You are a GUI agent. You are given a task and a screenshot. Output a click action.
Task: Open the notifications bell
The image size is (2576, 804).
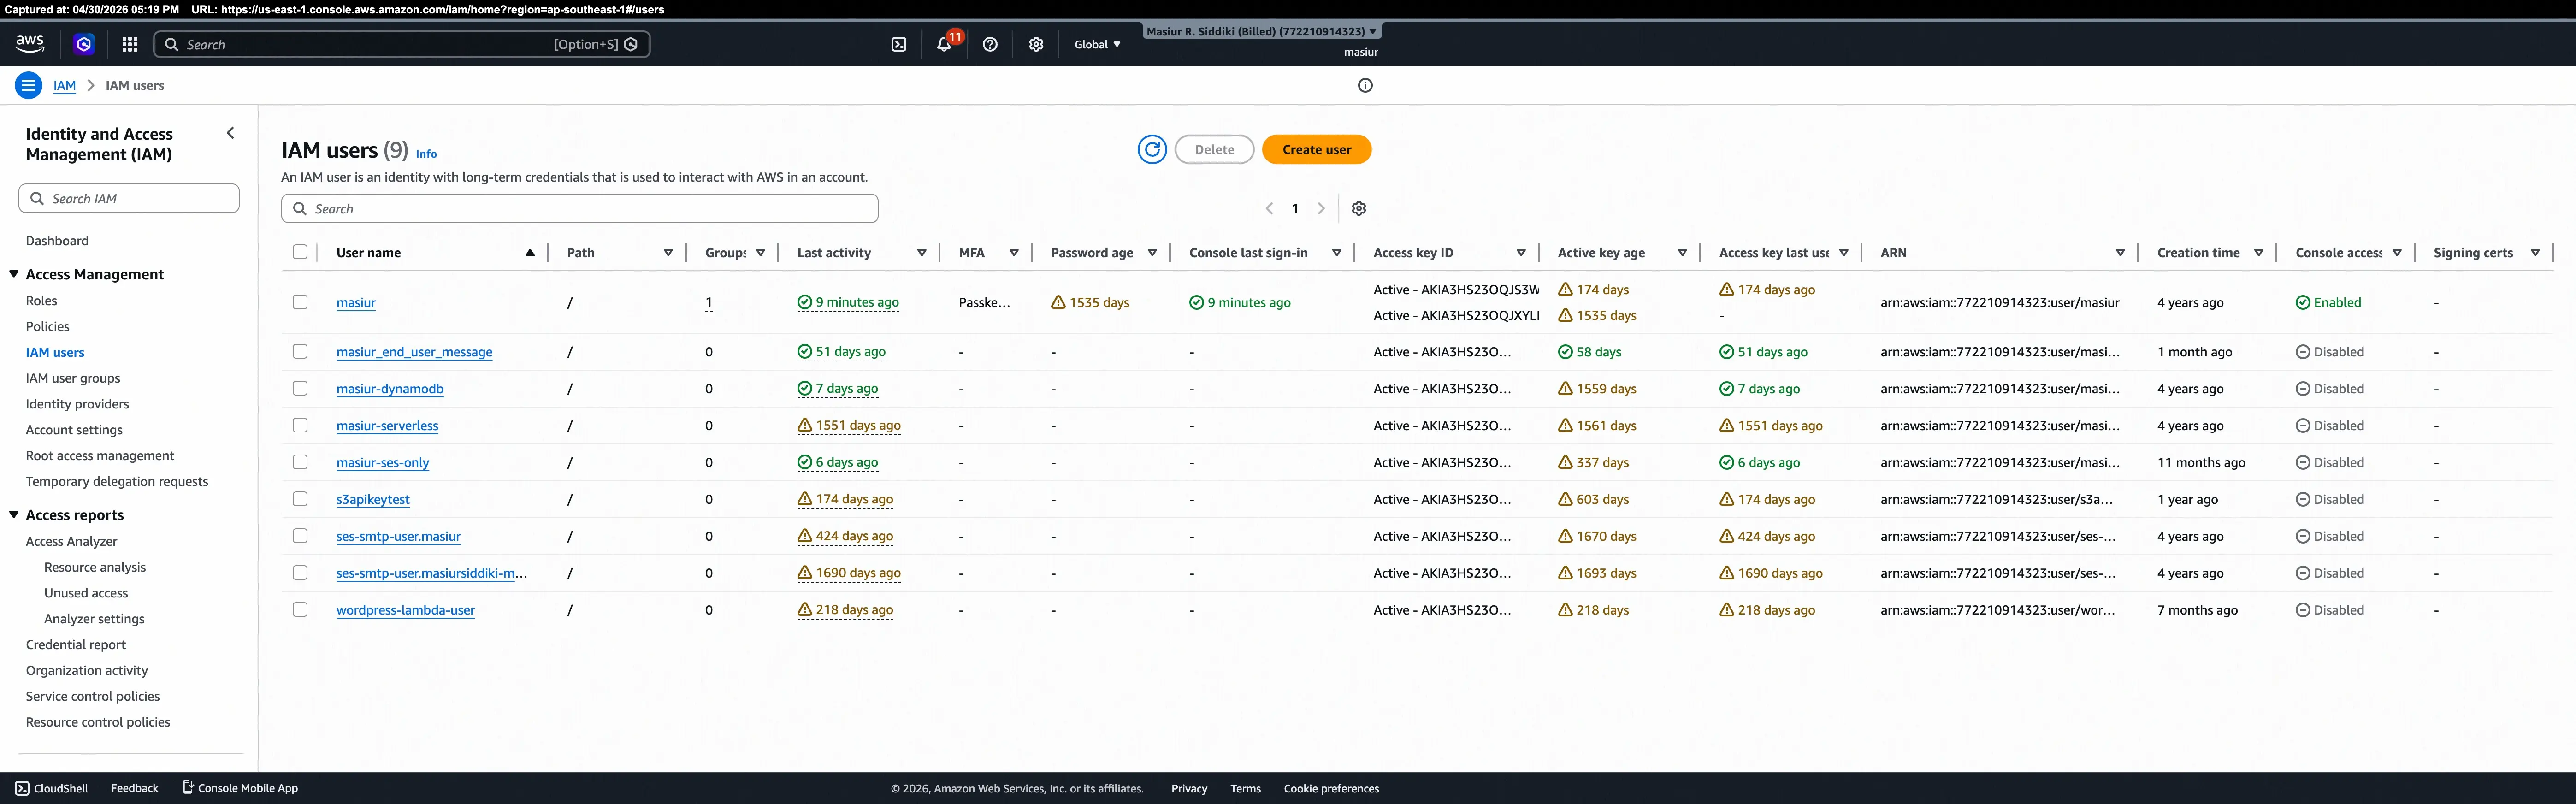(x=944, y=44)
